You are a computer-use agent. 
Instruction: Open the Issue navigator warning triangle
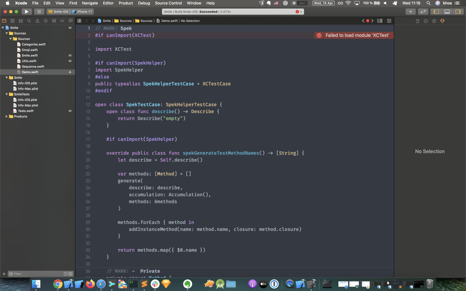[37, 21]
